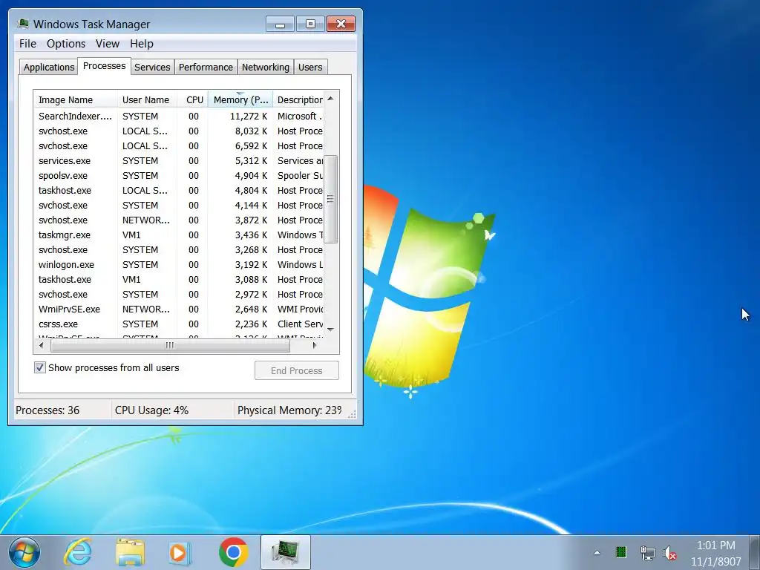Switch to the Performance tab
Image resolution: width=760 pixels, height=570 pixels.
click(206, 68)
